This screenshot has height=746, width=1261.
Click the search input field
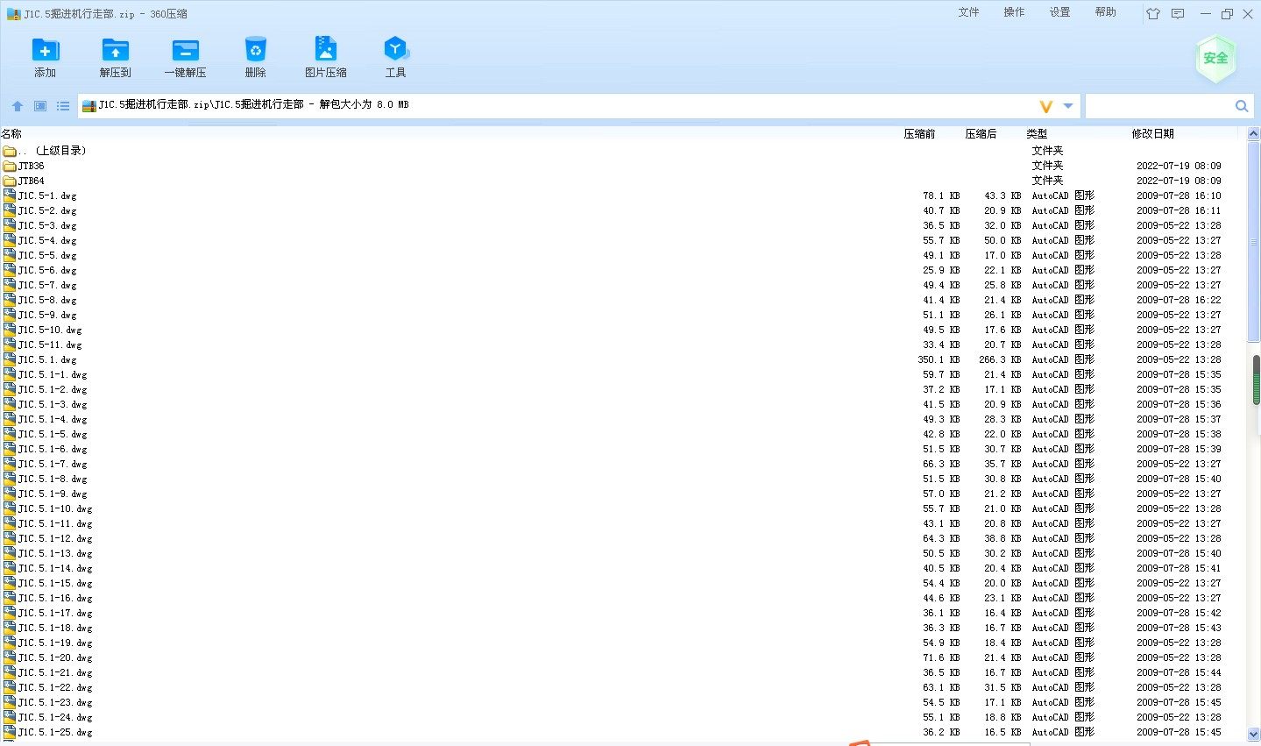1158,106
